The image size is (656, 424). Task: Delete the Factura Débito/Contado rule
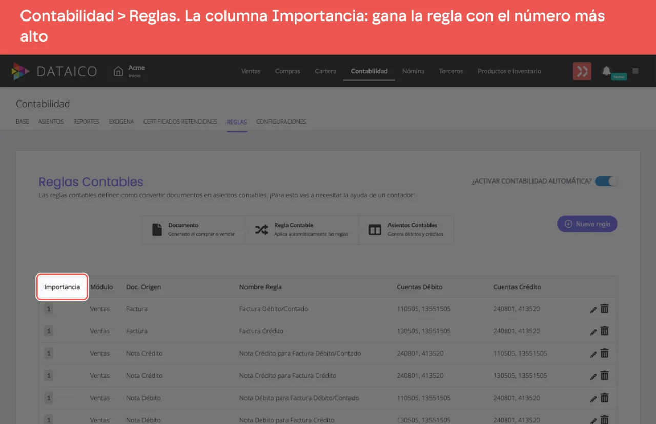pos(605,309)
